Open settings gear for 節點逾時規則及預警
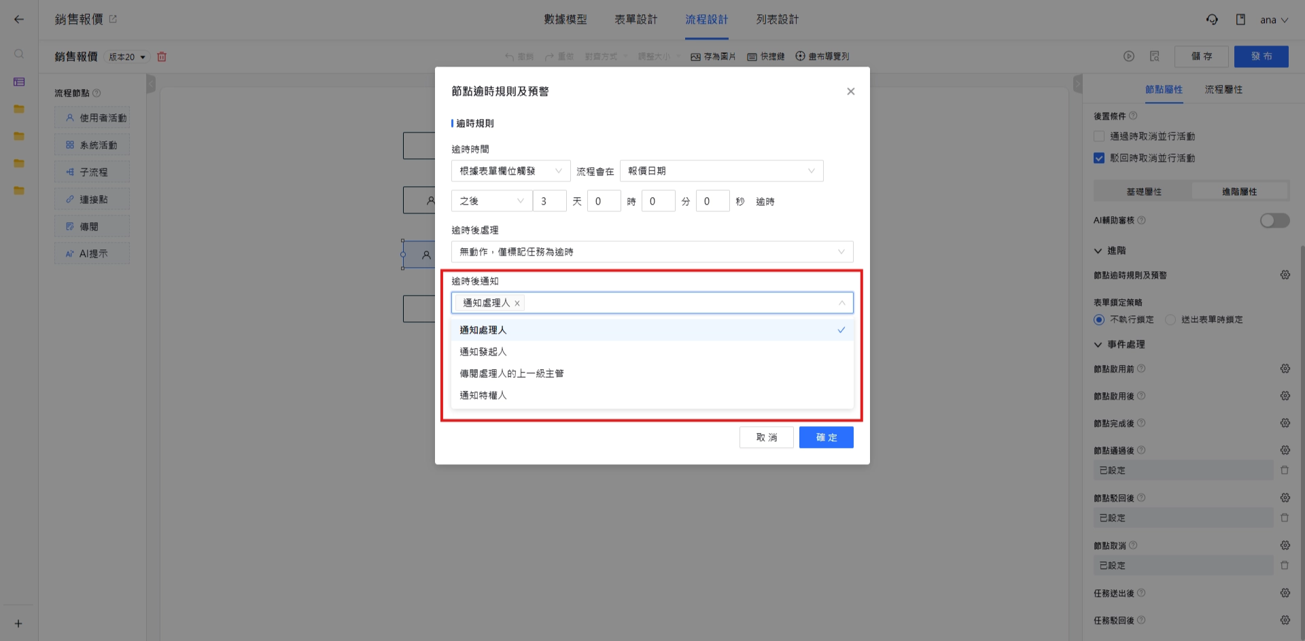This screenshot has height=641, width=1305. pyautogui.click(x=1285, y=275)
